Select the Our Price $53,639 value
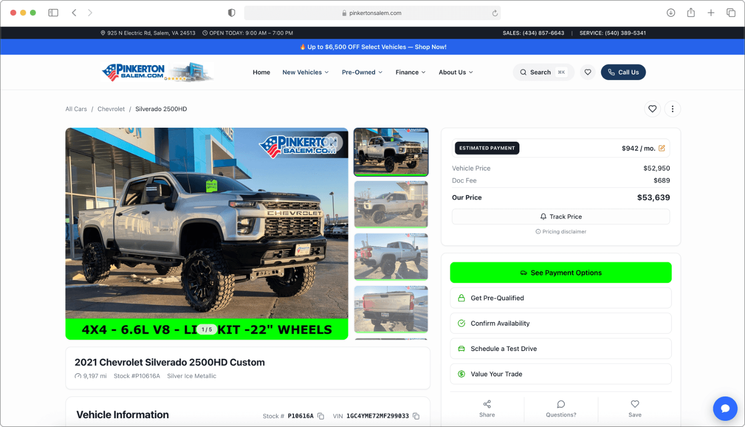745x427 pixels. 653,197
